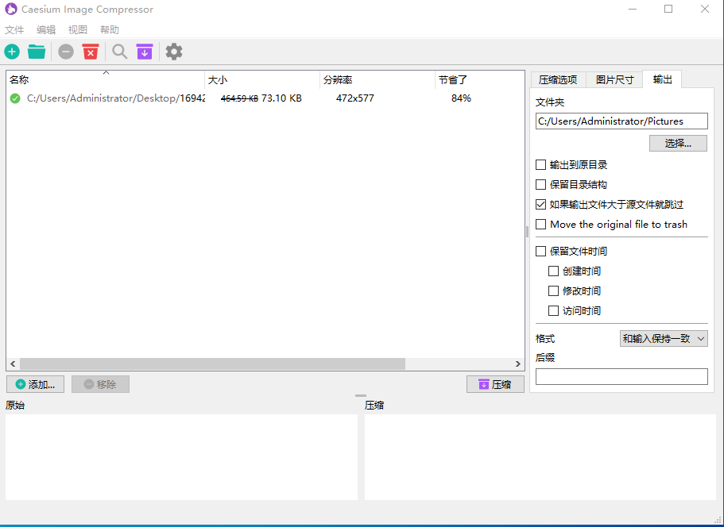Open the 文件 menu

pyautogui.click(x=14, y=29)
